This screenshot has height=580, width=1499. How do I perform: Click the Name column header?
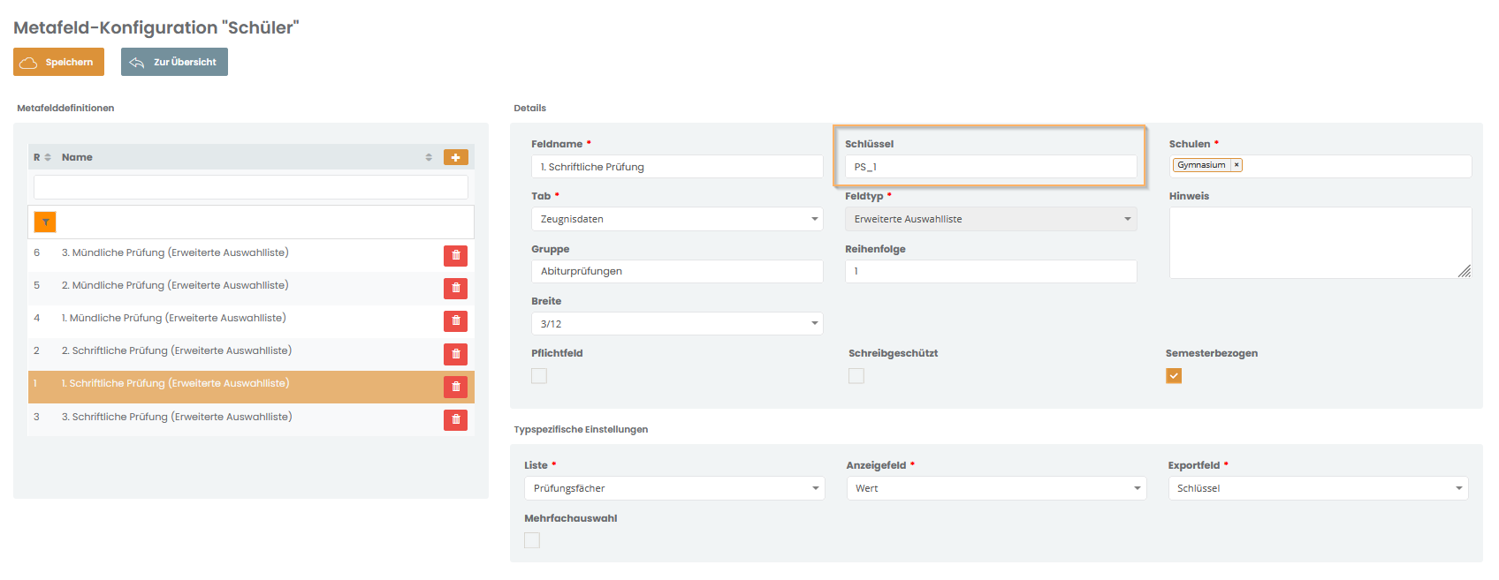77,157
